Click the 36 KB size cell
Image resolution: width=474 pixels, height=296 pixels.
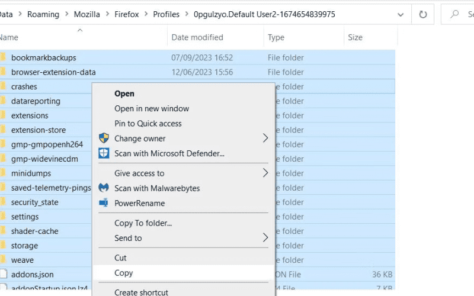click(382, 274)
